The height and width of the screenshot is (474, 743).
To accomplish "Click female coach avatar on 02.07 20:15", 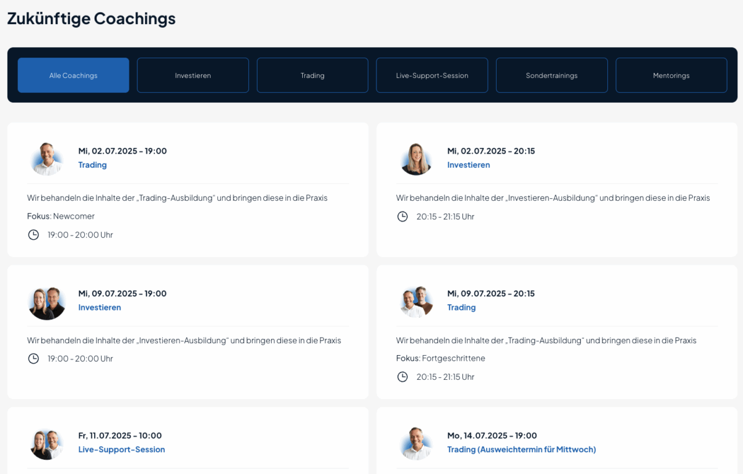I will click(x=416, y=159).
